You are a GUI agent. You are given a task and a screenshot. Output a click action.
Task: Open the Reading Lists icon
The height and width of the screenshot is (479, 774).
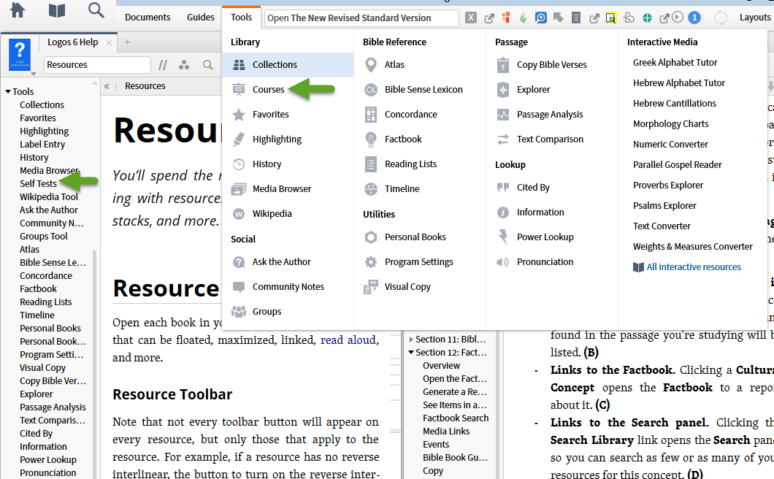[x=371, y=164]
